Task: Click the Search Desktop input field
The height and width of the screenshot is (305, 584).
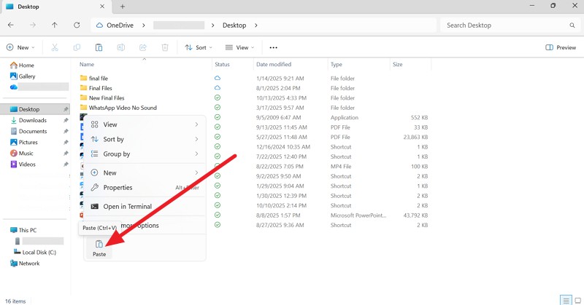Action: point(507,25)
